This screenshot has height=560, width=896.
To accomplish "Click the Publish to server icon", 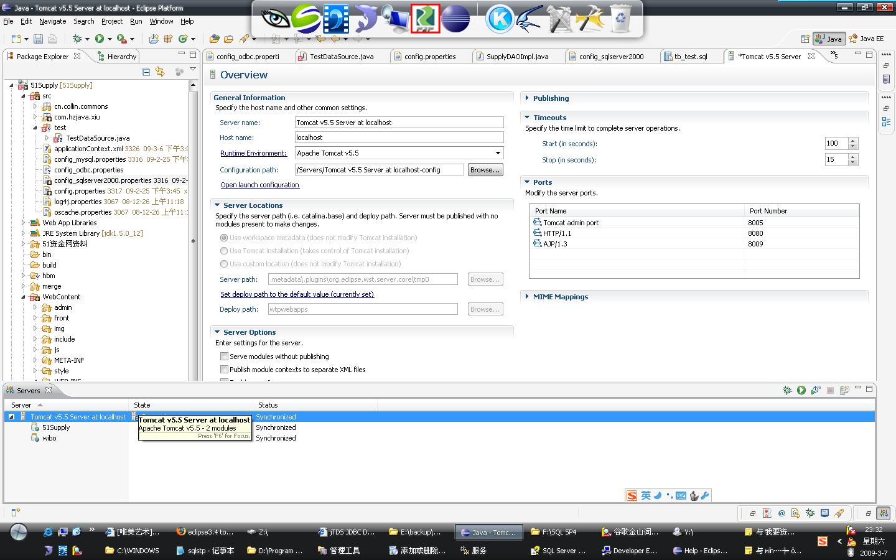I will pyautogui.click(x=844, y=390).
